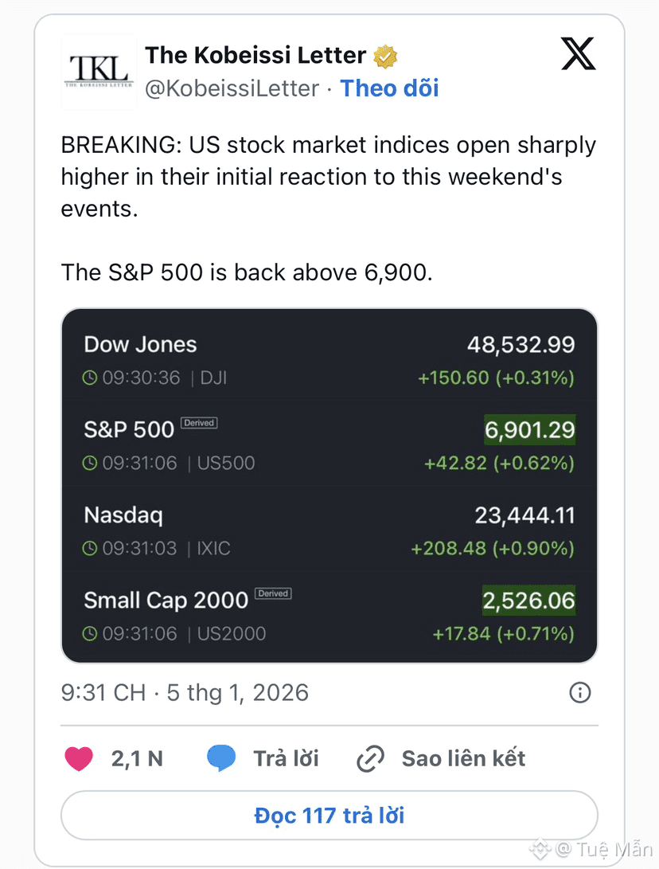659x869 pixels.
Task: Open The Kobeissi Letter profile name
Action: pos(255,56)
